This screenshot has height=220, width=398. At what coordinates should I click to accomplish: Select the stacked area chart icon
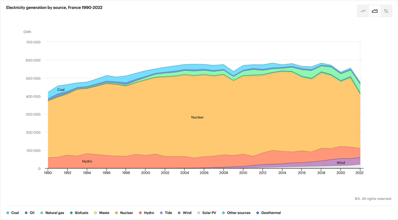click(375, 11)
